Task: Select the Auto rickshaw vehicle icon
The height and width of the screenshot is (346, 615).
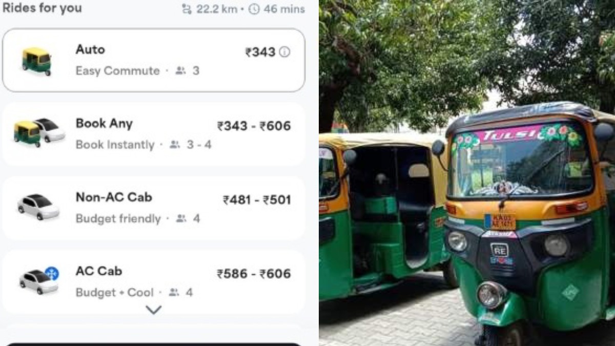Action: pos(36,61)
